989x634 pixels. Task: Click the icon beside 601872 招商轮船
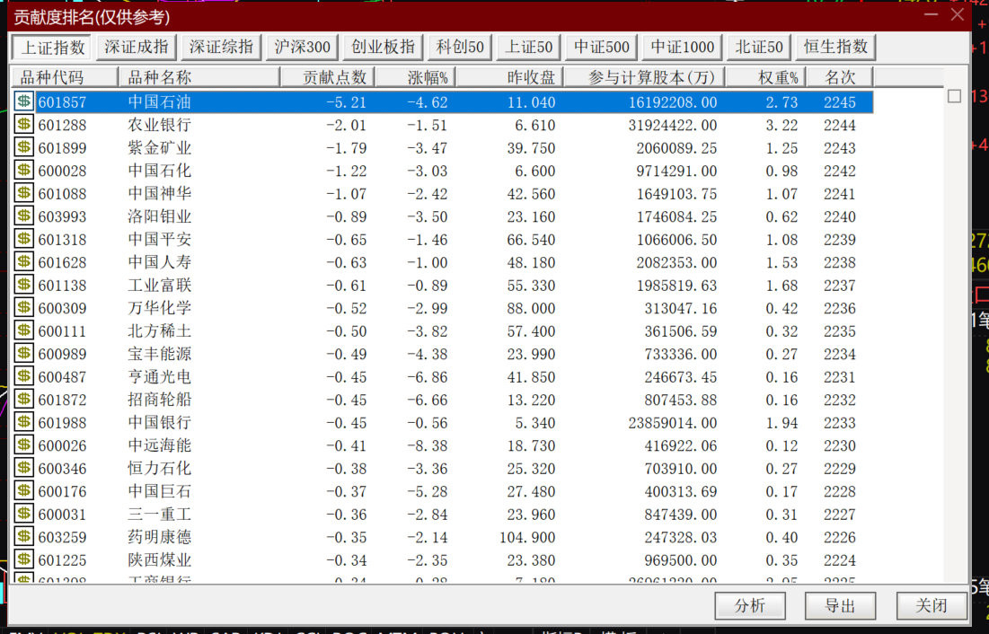[x=24, y=400]
